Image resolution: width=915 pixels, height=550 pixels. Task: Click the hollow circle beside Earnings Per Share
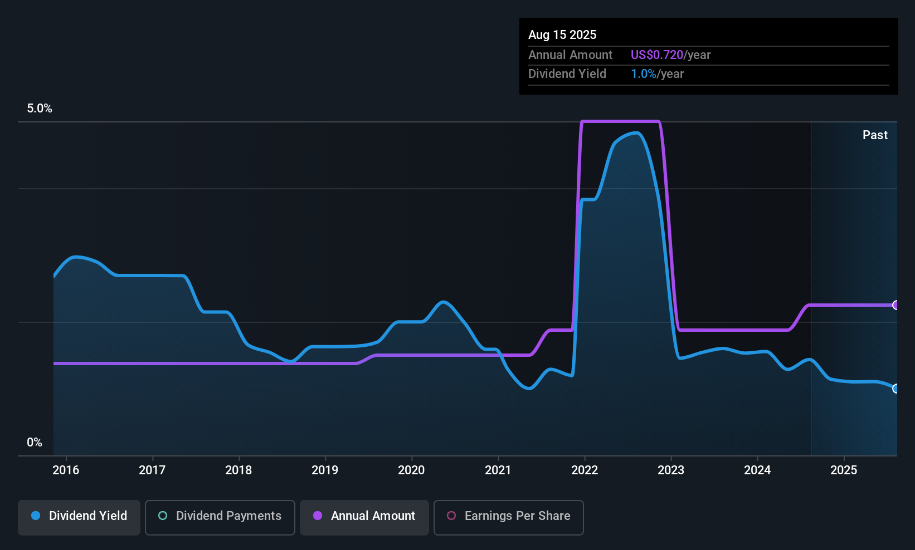[451, 516]
